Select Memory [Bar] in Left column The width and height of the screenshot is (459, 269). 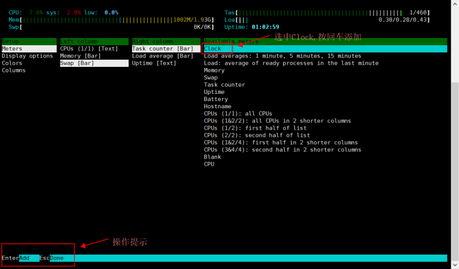[81, 56]
